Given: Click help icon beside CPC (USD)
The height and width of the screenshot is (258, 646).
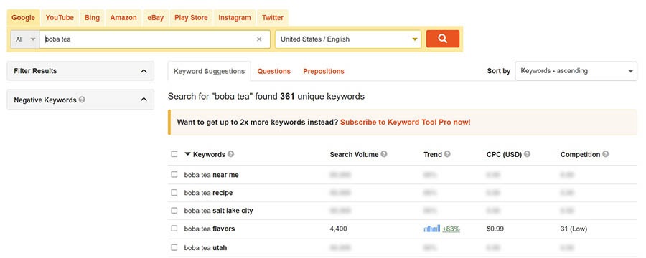Looking at the screenshot, I should click(x=527, y=154).
